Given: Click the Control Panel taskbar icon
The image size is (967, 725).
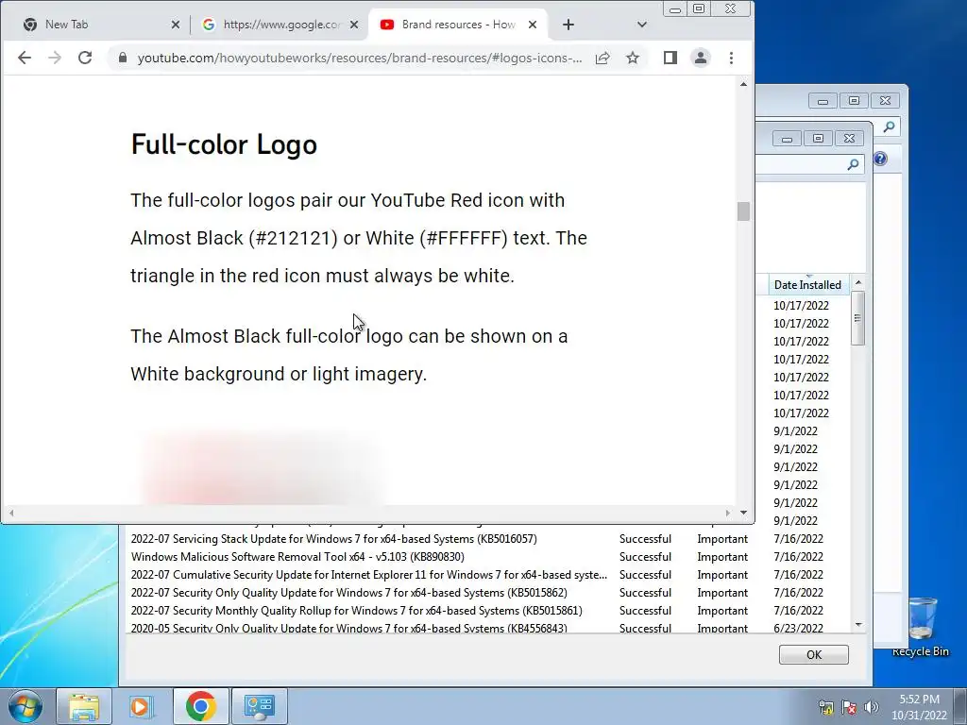Looking at the screenshot, I should [259, 706].
